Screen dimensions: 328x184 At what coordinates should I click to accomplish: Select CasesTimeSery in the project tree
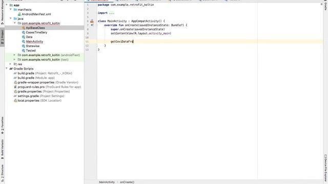click(x=36, y=32)
